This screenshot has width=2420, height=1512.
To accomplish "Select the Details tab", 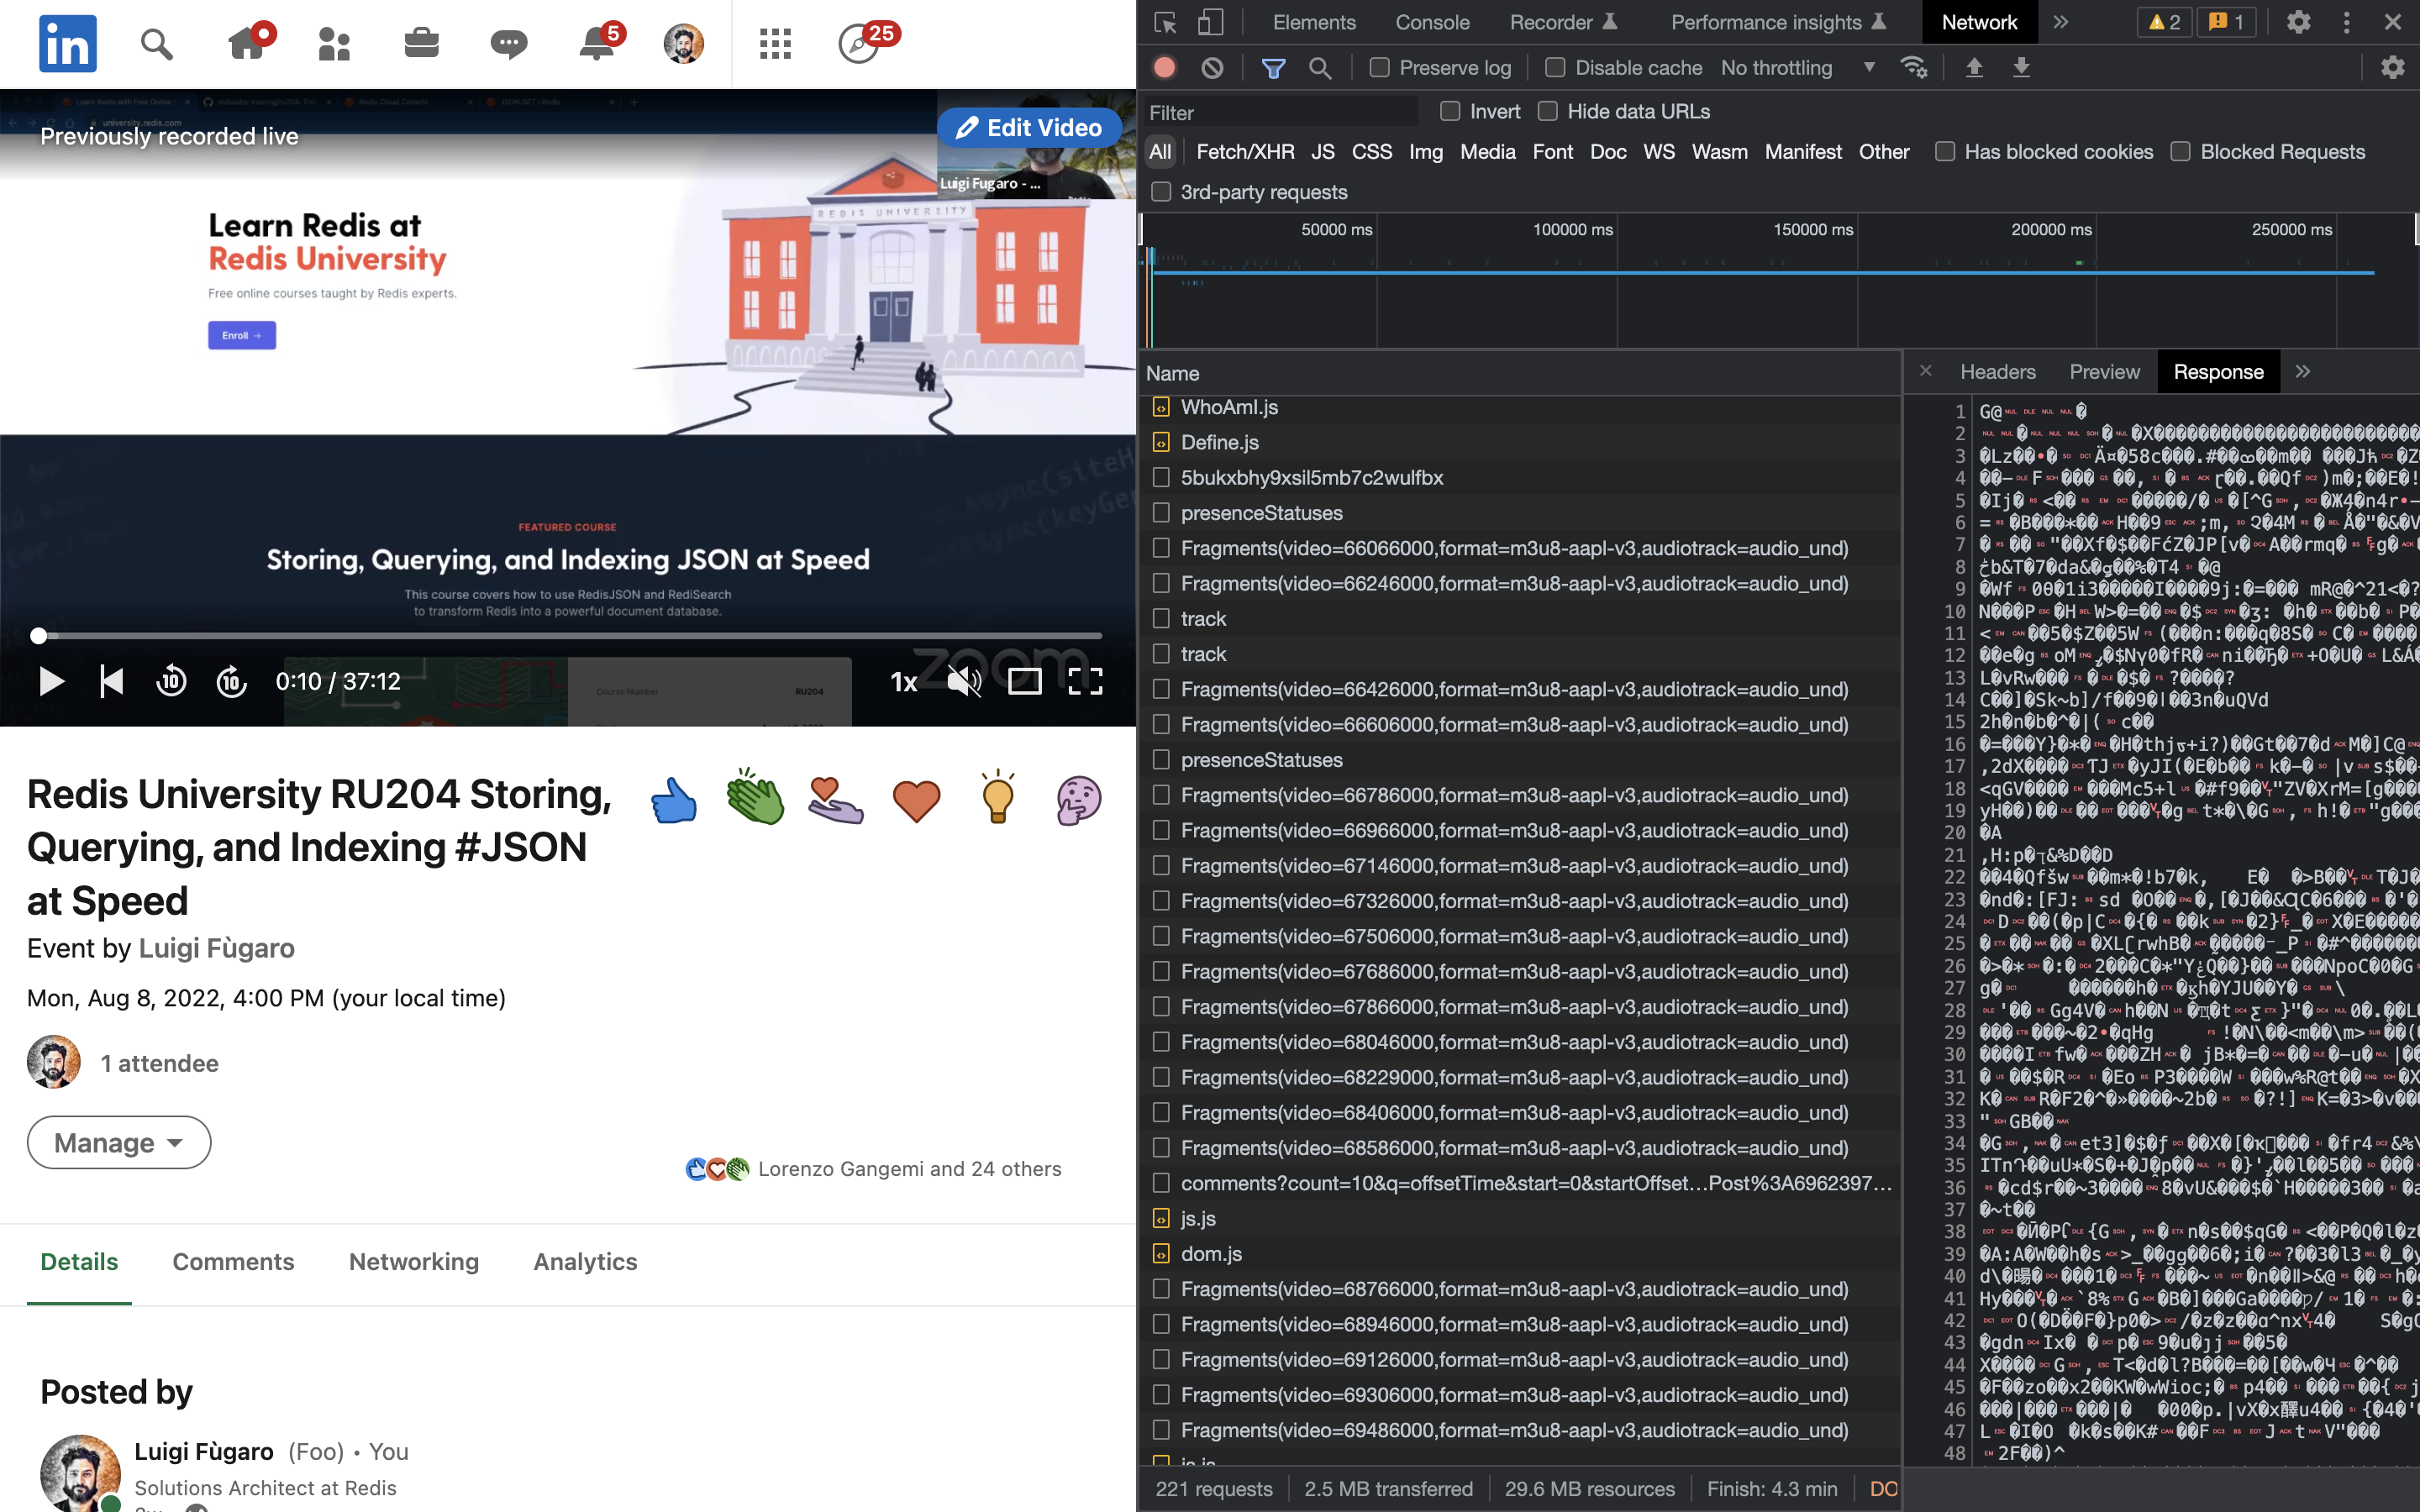I will [79, 1262].
